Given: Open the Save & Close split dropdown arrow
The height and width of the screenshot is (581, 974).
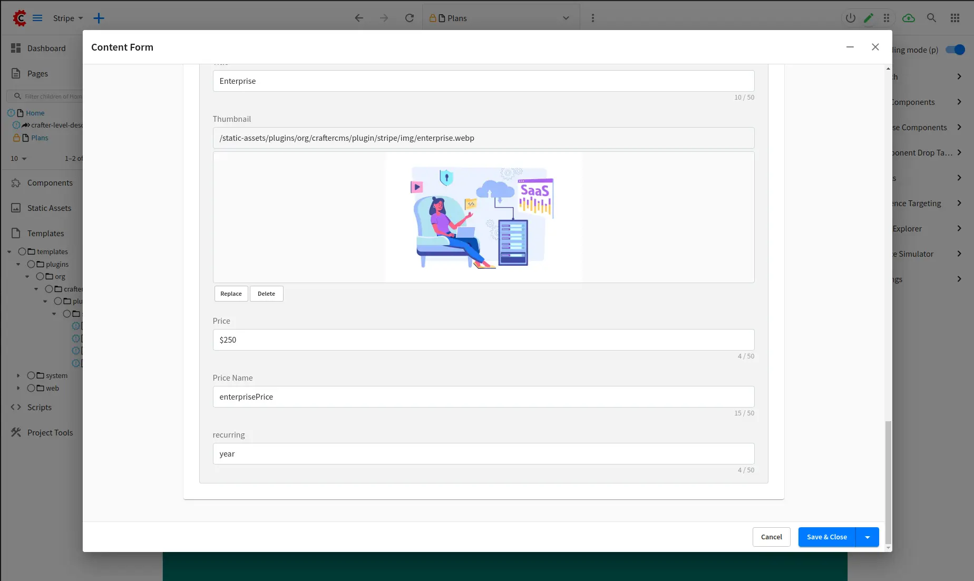Looking at the screenshot, I should [x=867, y=537].
